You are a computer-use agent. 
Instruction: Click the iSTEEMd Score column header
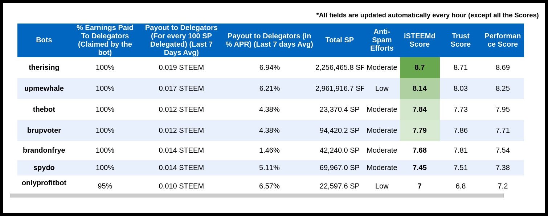click(420, 40)
